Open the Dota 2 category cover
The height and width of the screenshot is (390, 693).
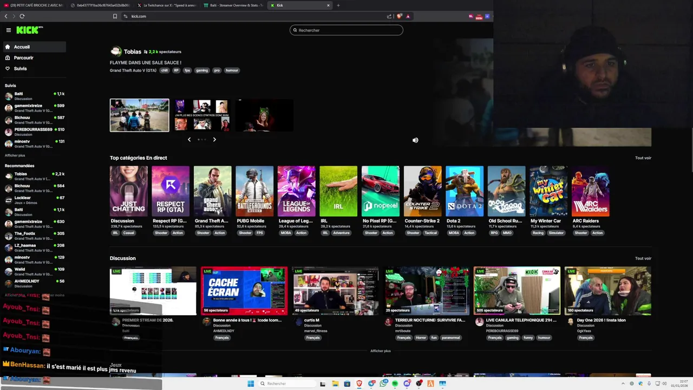tap(465, 191)
